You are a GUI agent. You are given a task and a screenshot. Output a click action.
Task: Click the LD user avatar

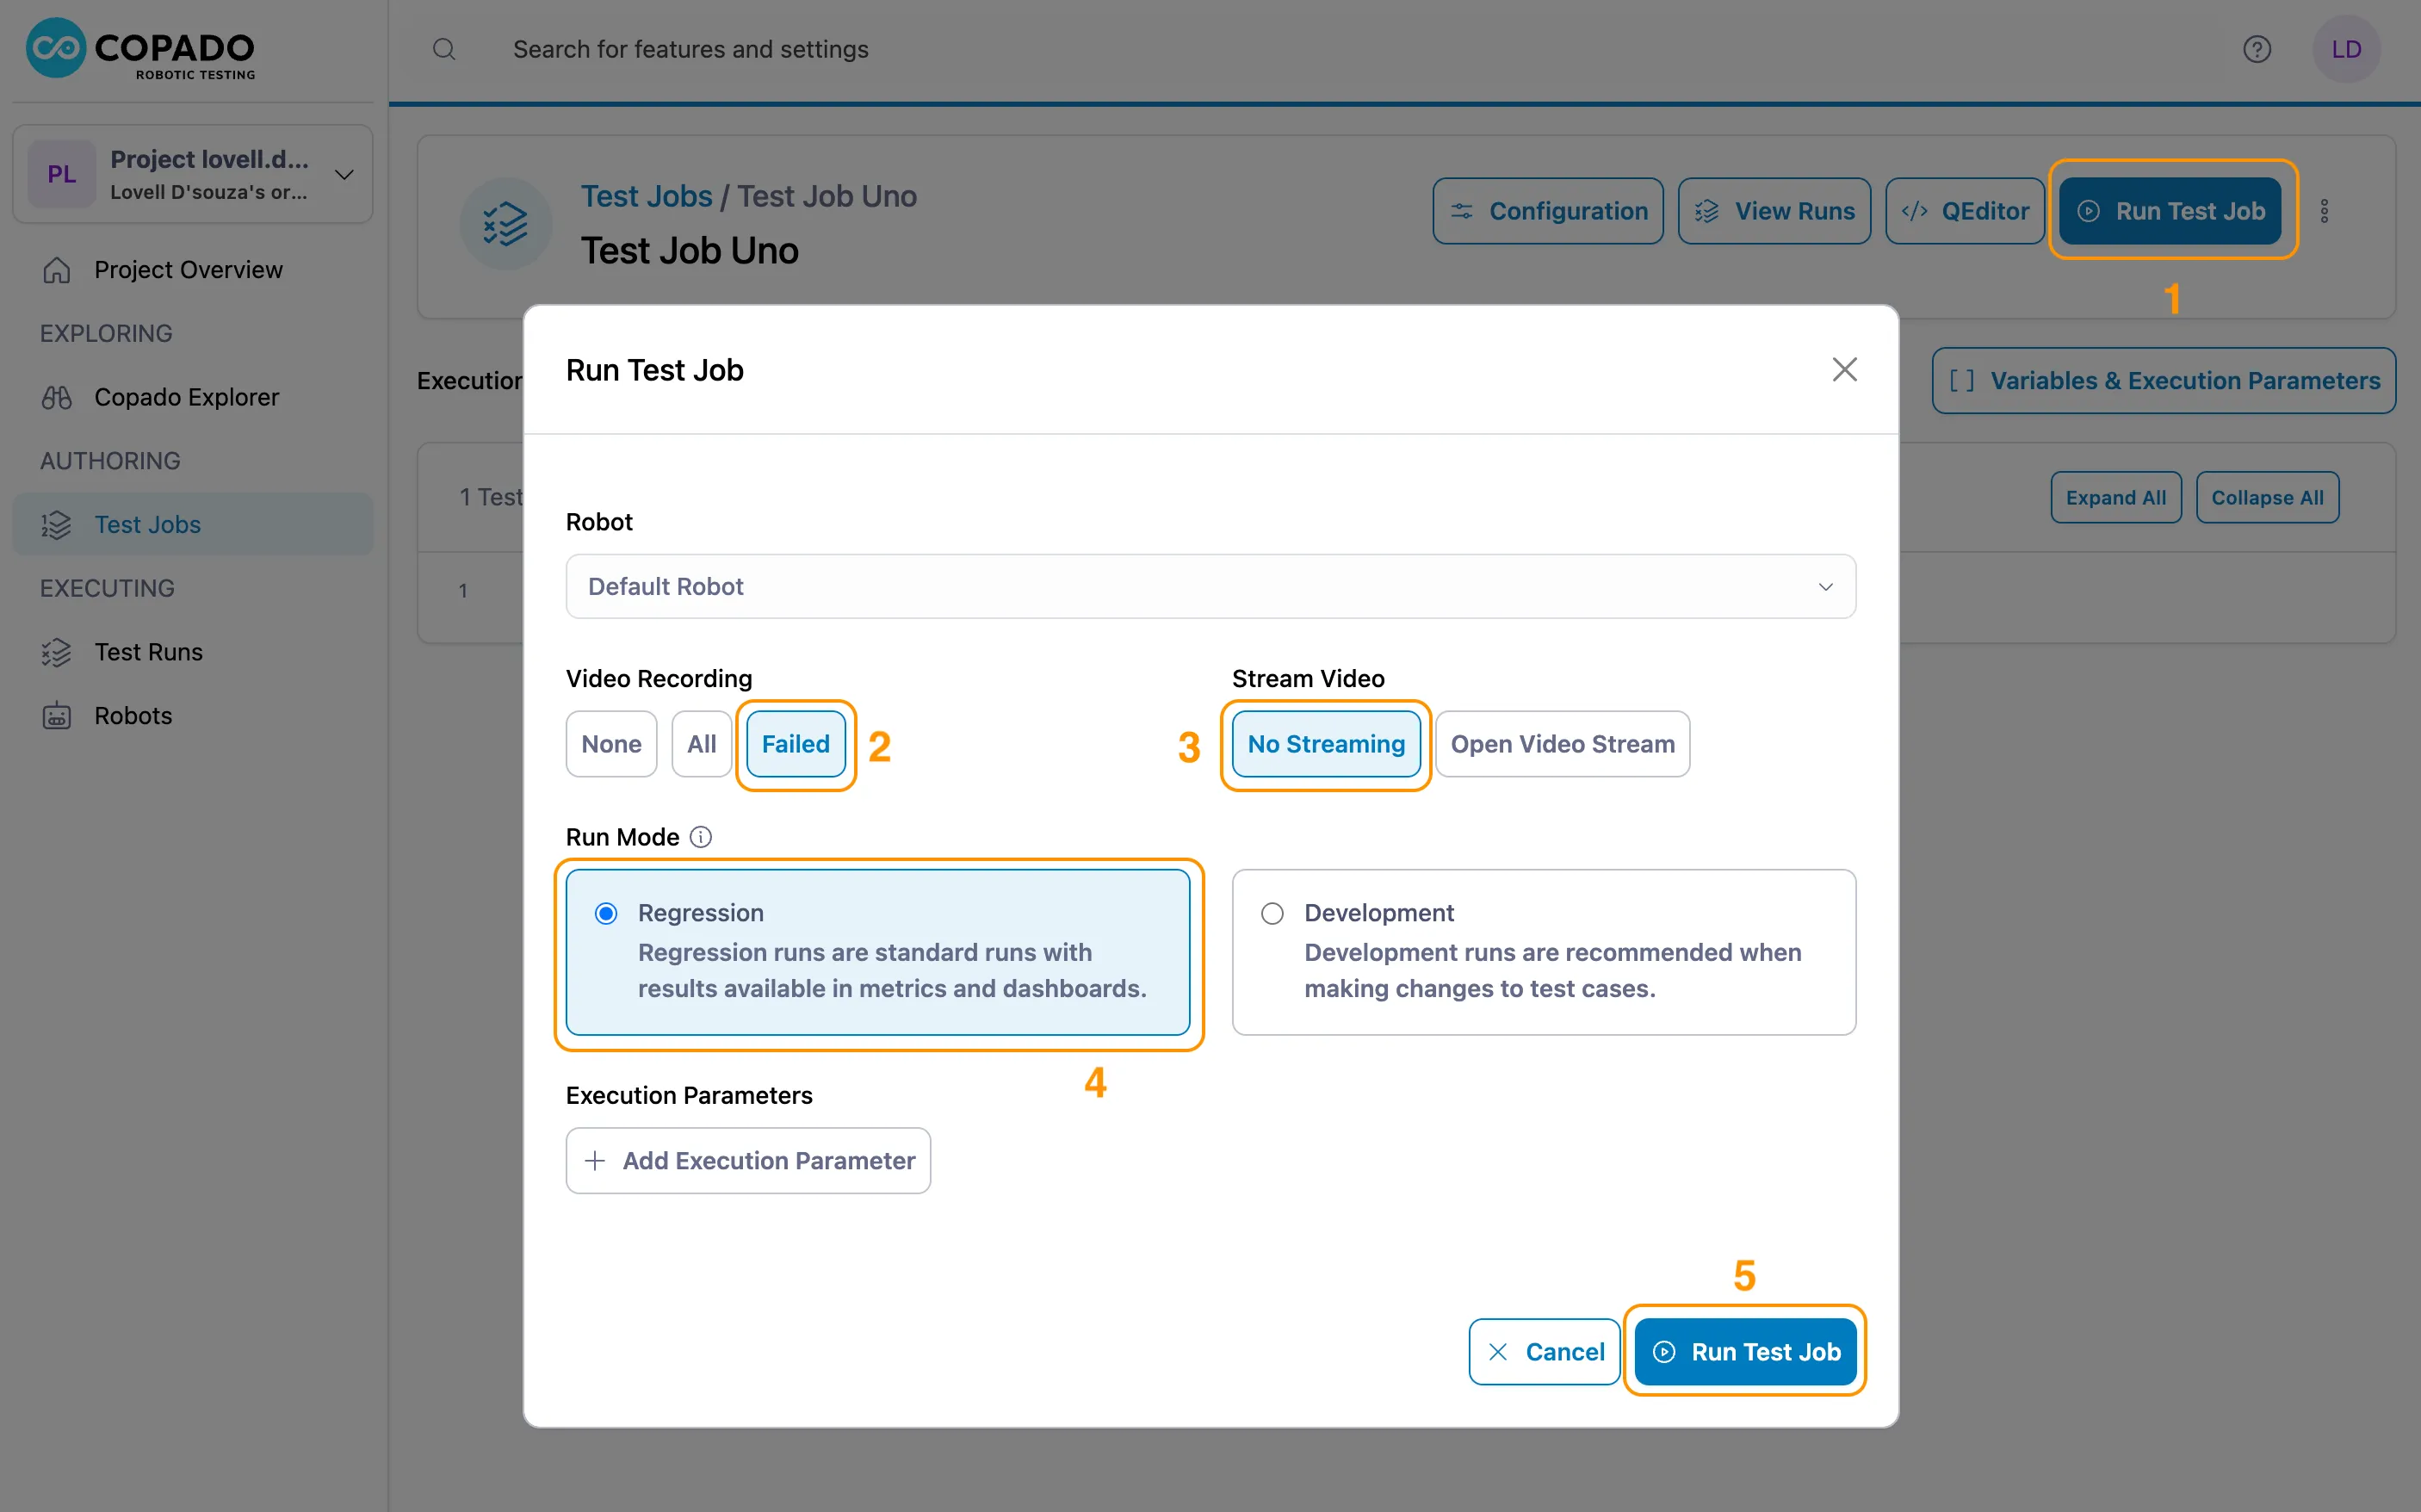(2345, 49)
